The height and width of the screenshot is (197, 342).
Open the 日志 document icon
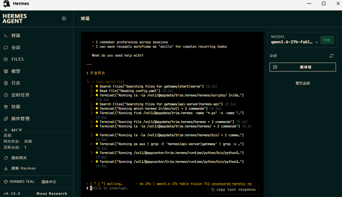tap(6, 83)
